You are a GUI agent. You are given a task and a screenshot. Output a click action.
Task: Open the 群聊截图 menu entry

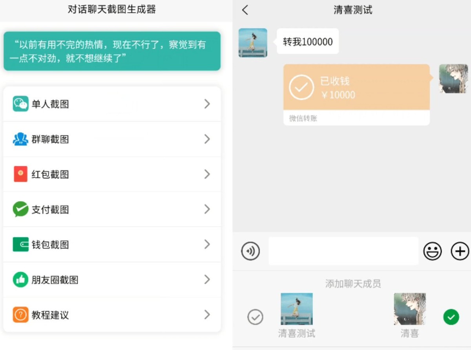pos(112,139)
